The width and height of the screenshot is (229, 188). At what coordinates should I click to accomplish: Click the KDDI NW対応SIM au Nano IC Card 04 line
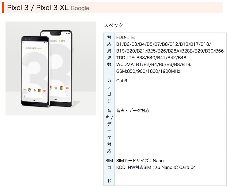tap(156, 167)
